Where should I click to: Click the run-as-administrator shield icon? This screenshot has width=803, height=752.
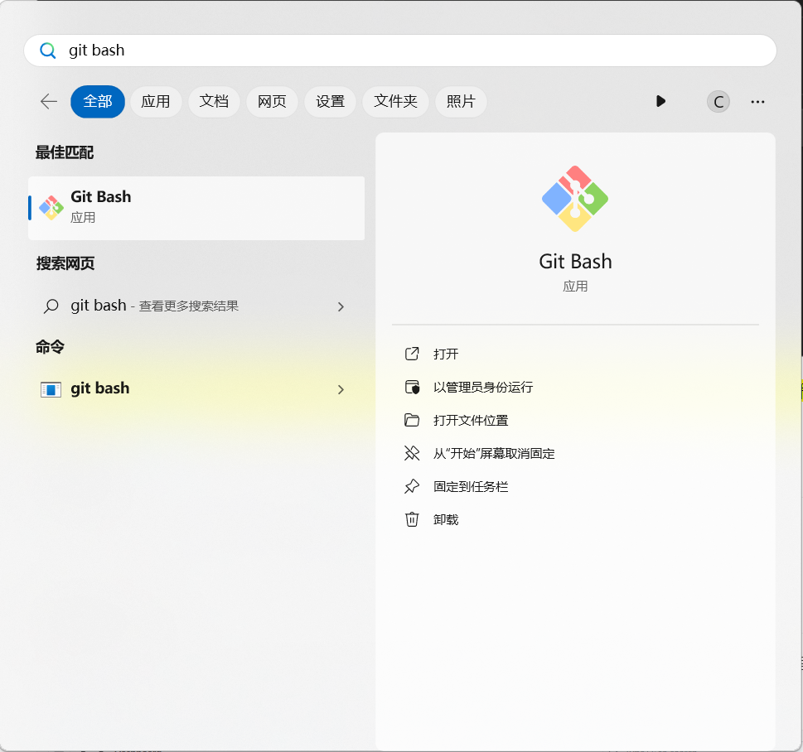pos(412,387)
